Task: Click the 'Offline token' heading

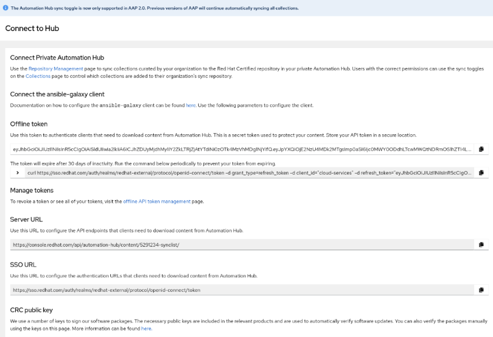Action: (29, 124)
